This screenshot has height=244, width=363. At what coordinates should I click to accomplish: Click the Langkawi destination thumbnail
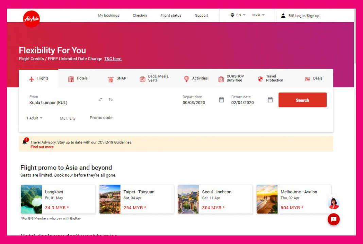pyautogui.click(x=31, y=199)
